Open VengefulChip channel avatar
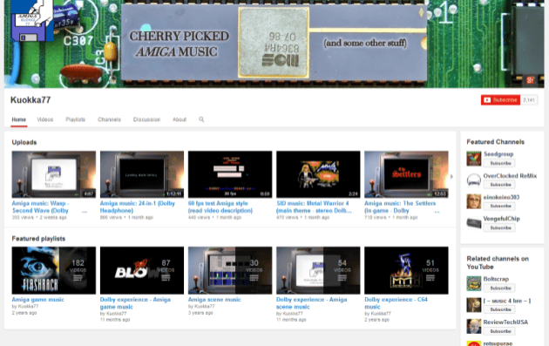The height and width of the screenshot is (346, 549). (474, 223)
